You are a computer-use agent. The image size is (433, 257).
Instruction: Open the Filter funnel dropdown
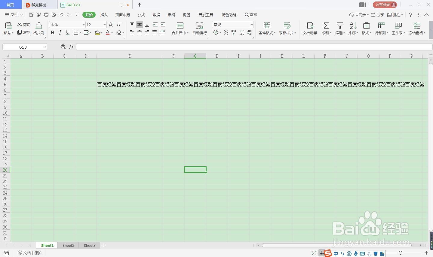coord(340,29)
